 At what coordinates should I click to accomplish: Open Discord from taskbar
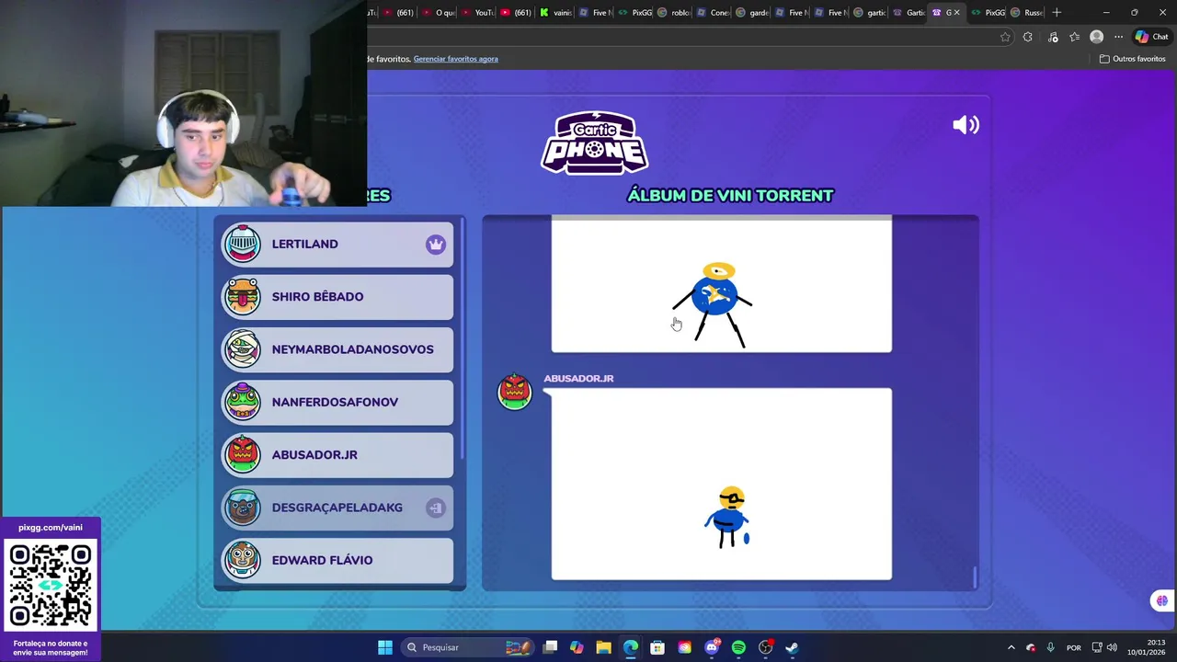712,647
